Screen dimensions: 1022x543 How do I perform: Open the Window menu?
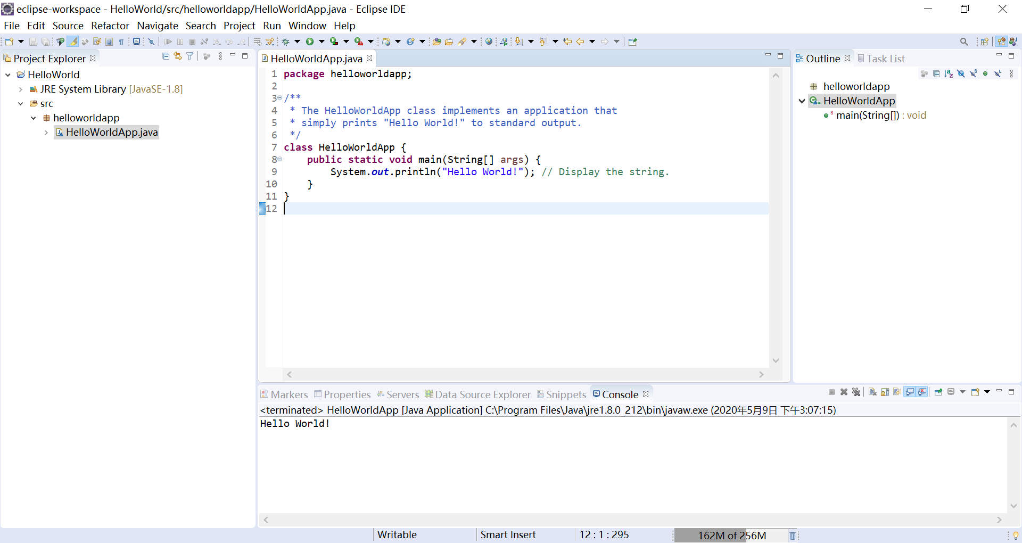click(307, 26)
